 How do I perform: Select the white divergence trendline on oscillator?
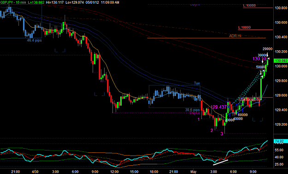[x=220, y=162]
